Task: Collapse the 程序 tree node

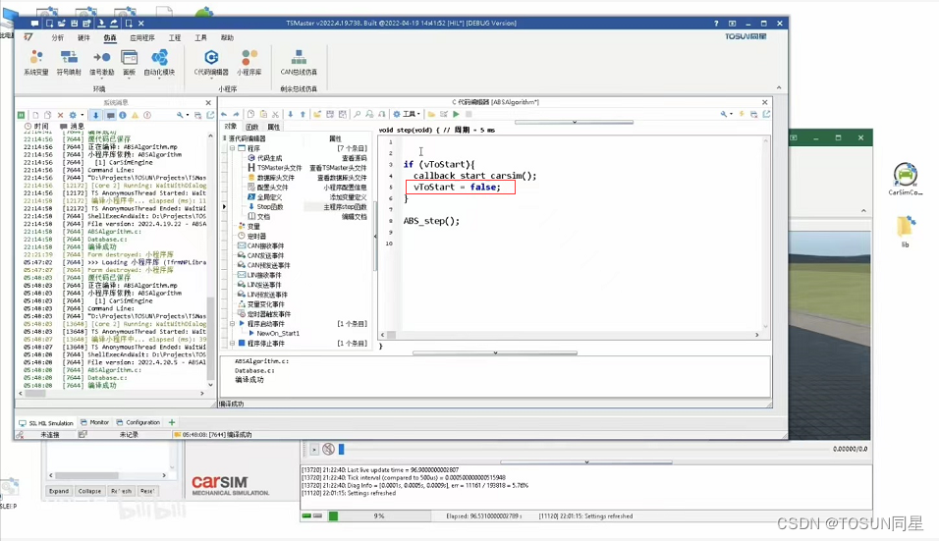Action: coord(233,148)
